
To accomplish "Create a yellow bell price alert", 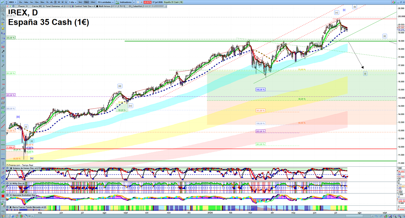I will (x=3, y=28).
